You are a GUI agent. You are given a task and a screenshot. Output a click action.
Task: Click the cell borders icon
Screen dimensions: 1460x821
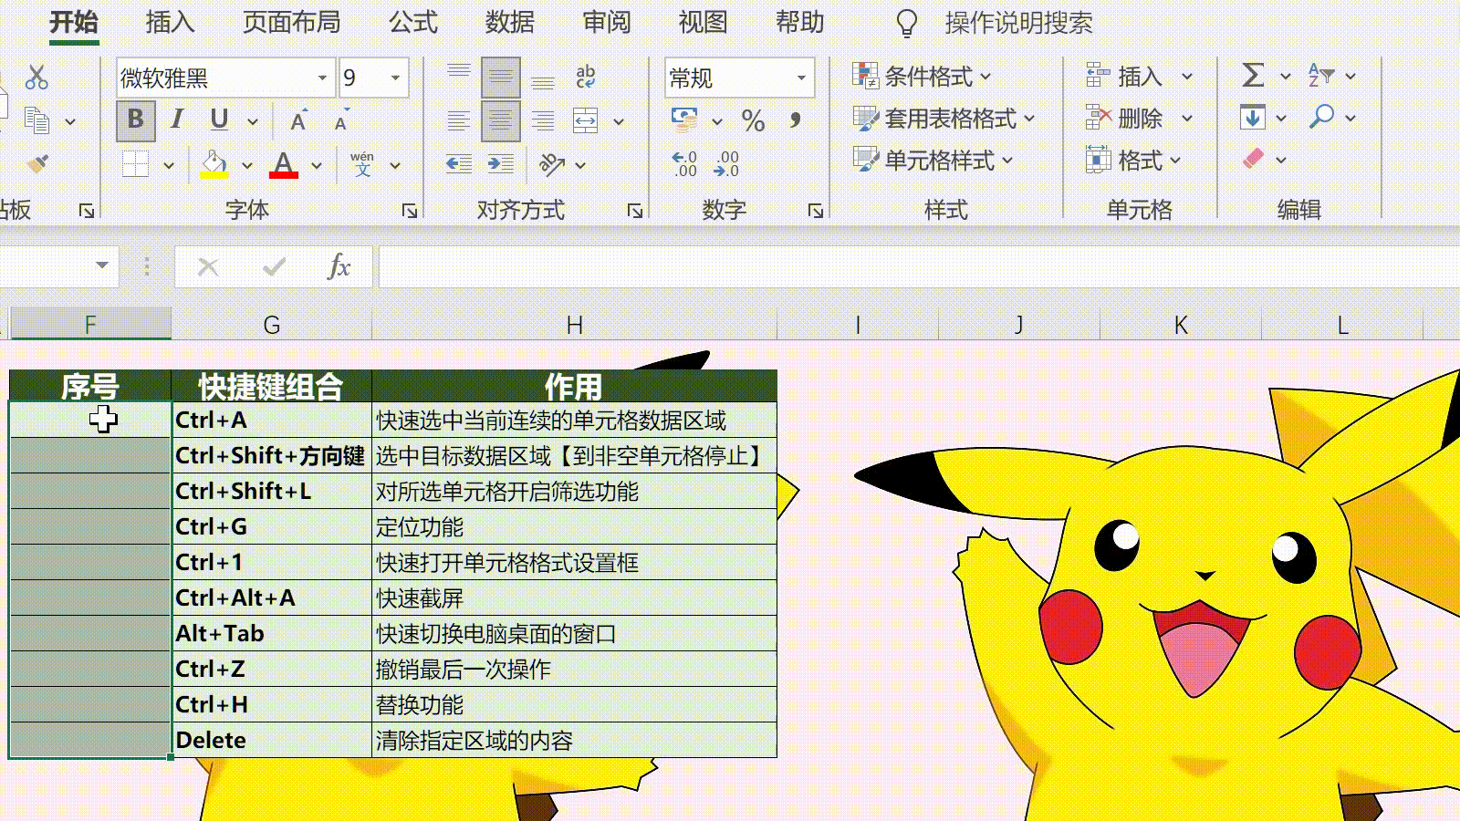[135, 164]
